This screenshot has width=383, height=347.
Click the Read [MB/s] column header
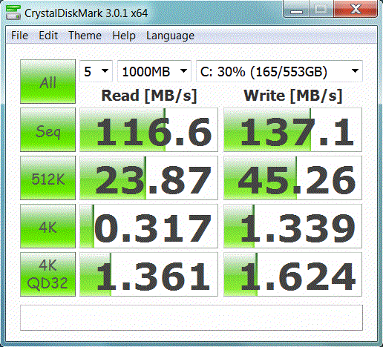[x=149, y=96]
